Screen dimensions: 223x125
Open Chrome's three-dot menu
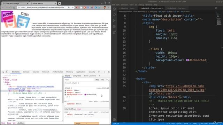109,8
